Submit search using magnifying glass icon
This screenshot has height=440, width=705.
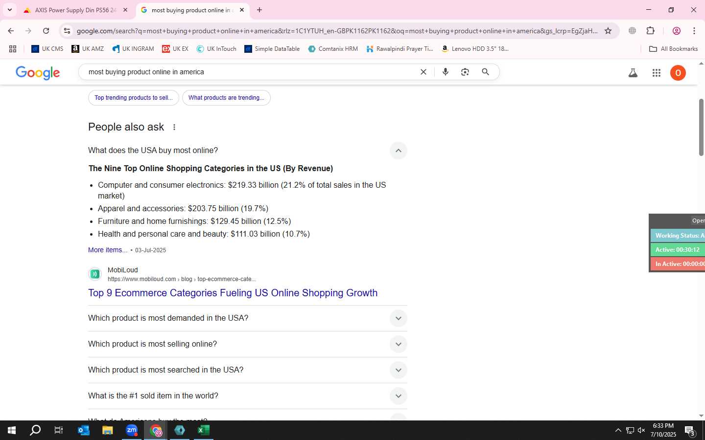pos(486,72)
